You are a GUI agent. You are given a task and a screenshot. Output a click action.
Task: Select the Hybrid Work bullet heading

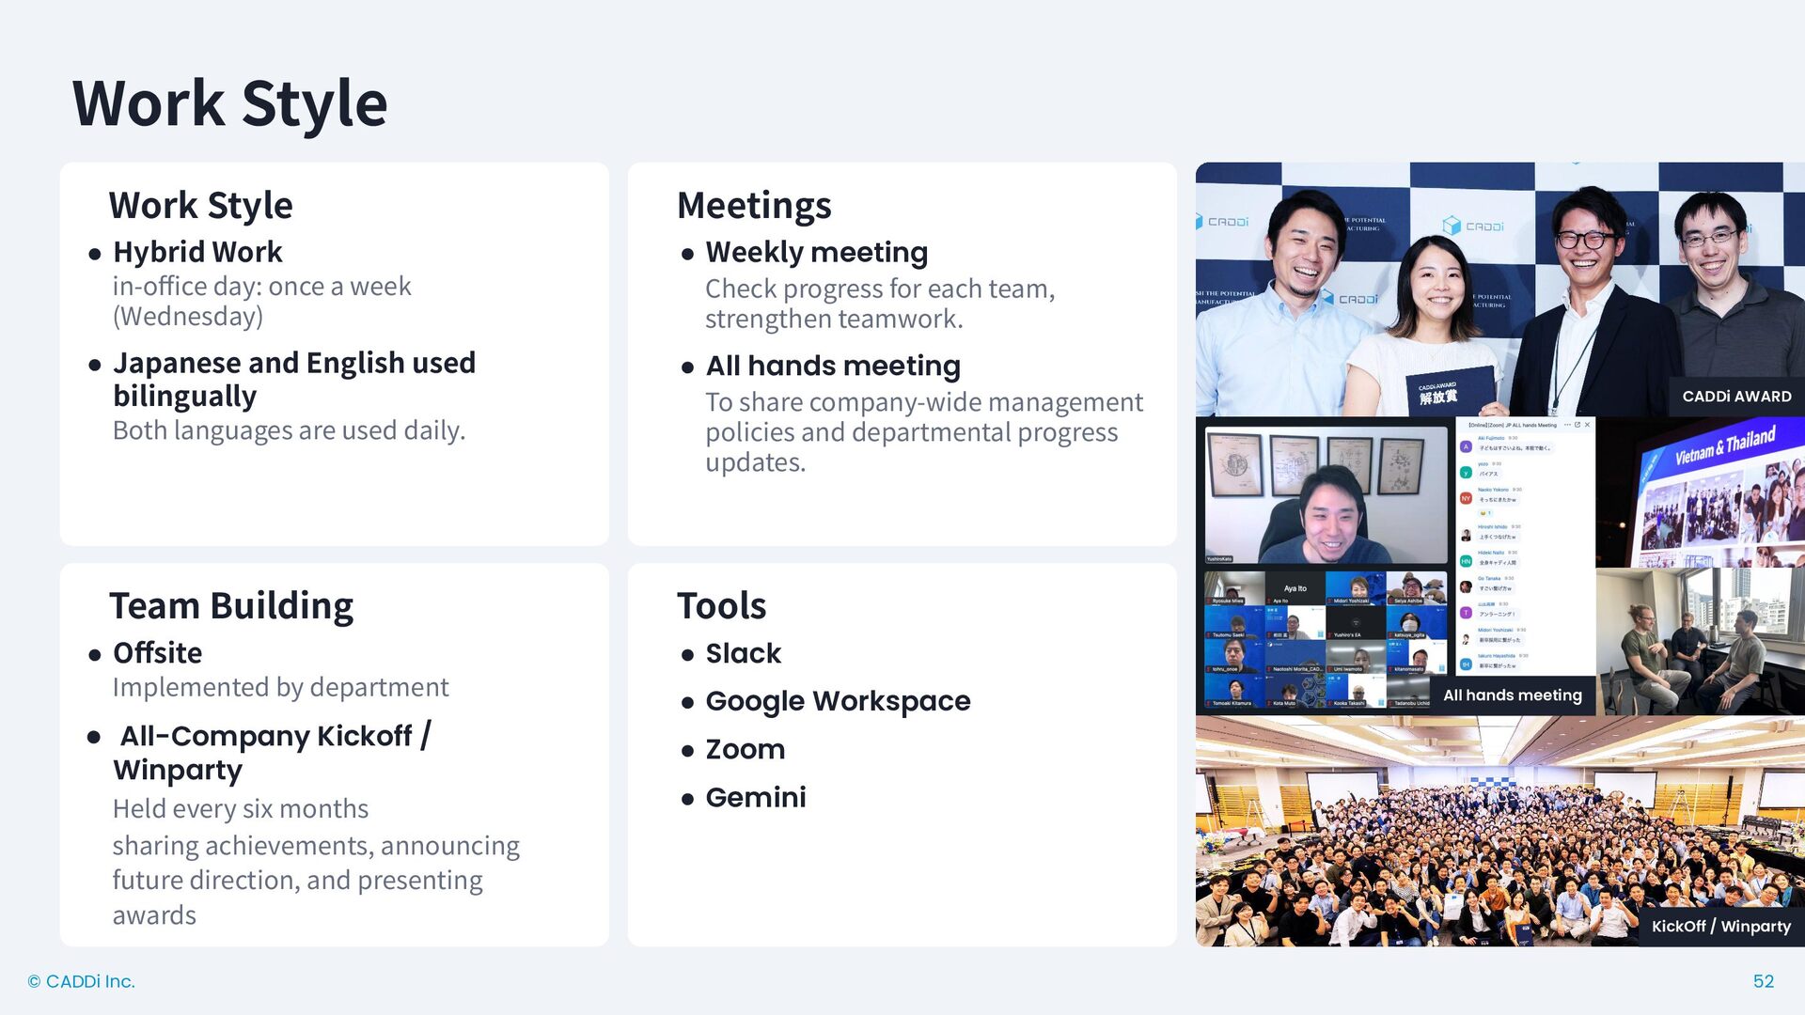[197, 252]
